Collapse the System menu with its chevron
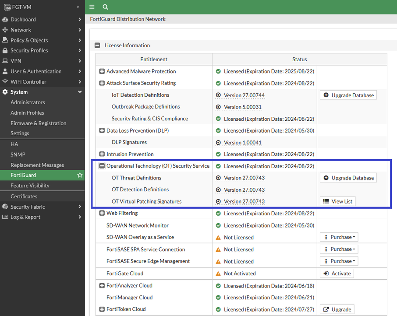This screenshot has height=316, width=397. 80,92
